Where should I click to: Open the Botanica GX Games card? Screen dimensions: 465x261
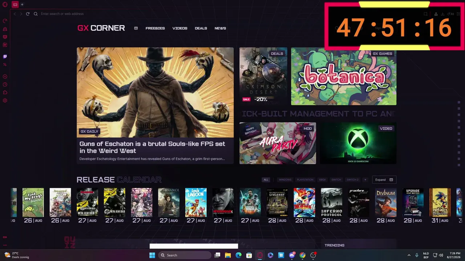[344, 76]
